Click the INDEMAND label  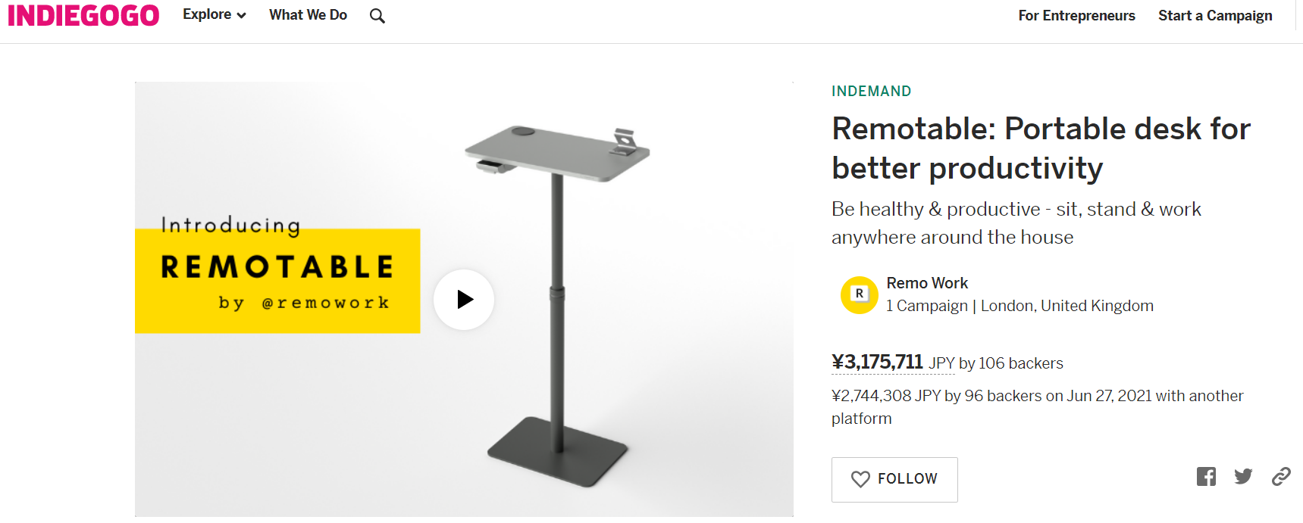pos(871,92)
